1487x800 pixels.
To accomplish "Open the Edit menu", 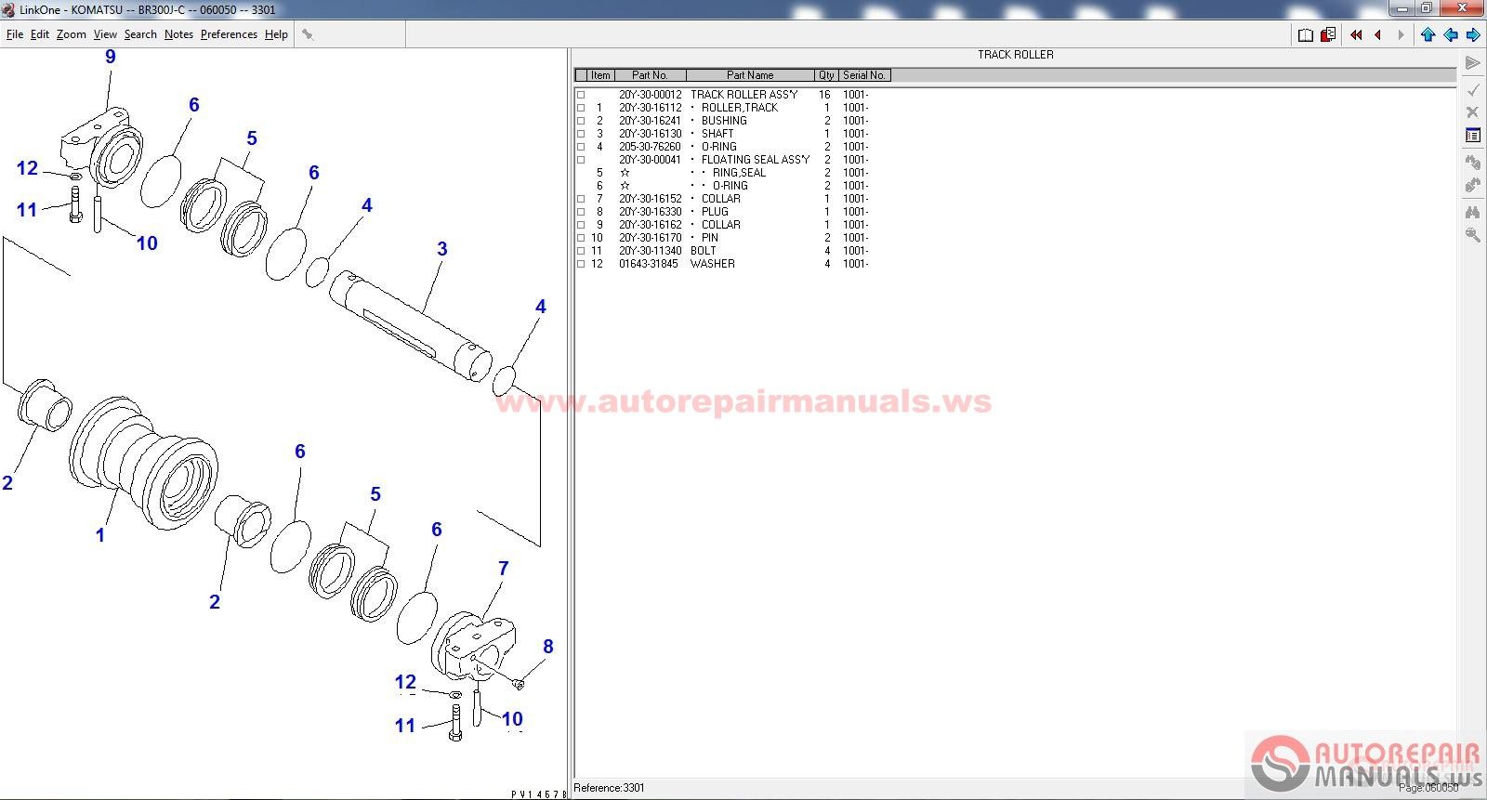I will click(x=40, y=34).
